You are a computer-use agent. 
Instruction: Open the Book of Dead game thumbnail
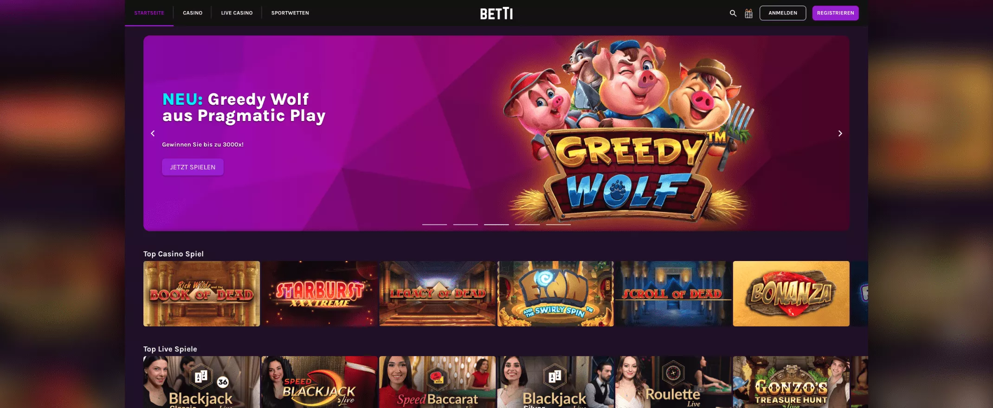[x=201, y=293]
